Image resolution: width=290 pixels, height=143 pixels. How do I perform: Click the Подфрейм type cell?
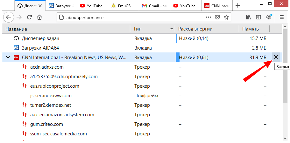146,96
